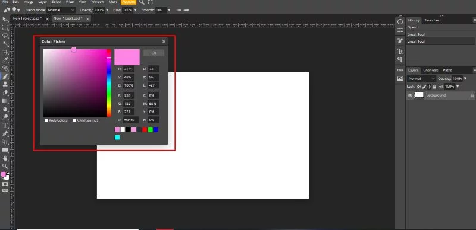
Task: Select the Background layer thumbnail
Action: pyautogui.click(x=419, y=95)
